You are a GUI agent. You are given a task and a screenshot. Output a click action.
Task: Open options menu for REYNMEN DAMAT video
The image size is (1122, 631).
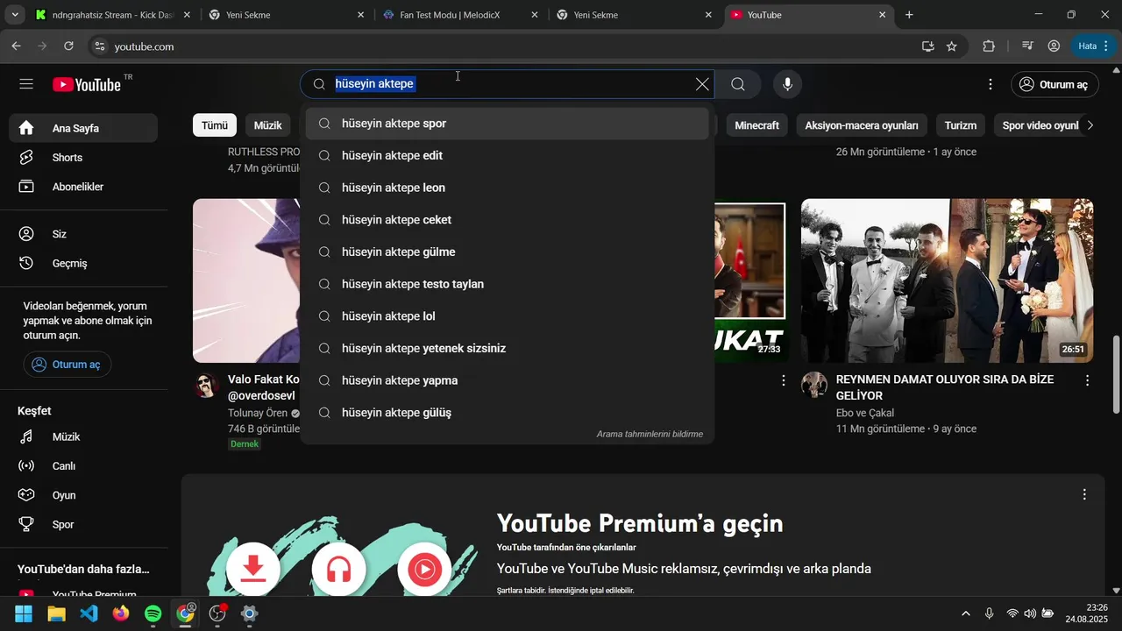point(1087,380)
